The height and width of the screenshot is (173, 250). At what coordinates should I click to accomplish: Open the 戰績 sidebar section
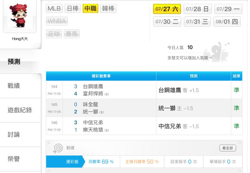click(x=21, y=86)
